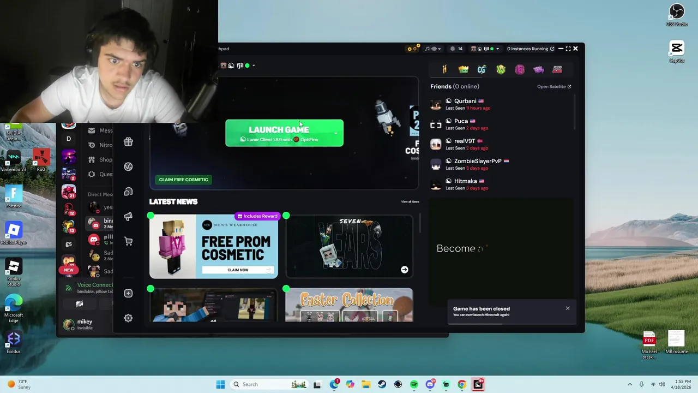The width and height of the screenshot is (698, 393).
Task: Open Michael PDF file on desktop
Action: [x=649, y=345]
